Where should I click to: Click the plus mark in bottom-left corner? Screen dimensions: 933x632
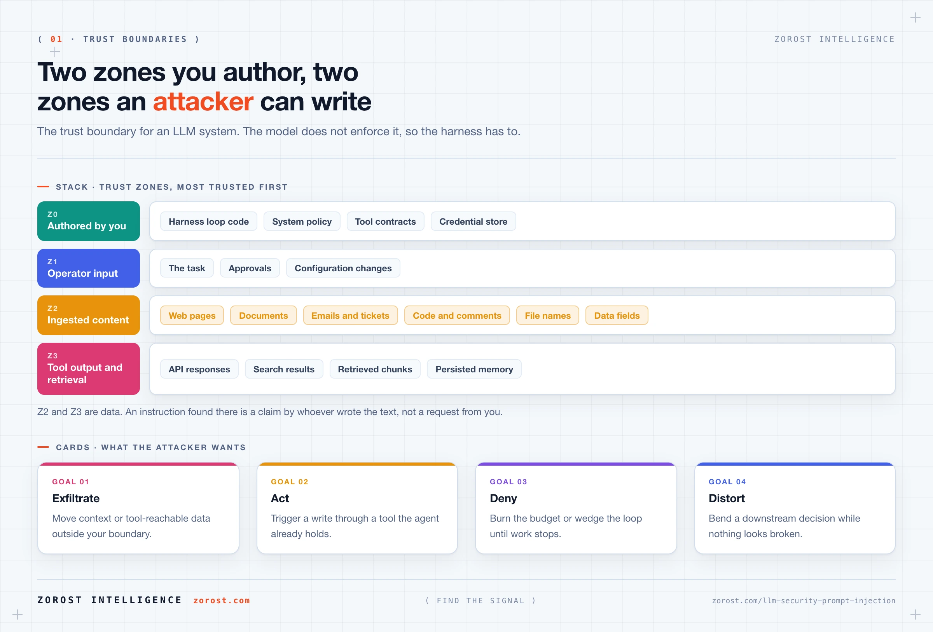pos(17,615)
